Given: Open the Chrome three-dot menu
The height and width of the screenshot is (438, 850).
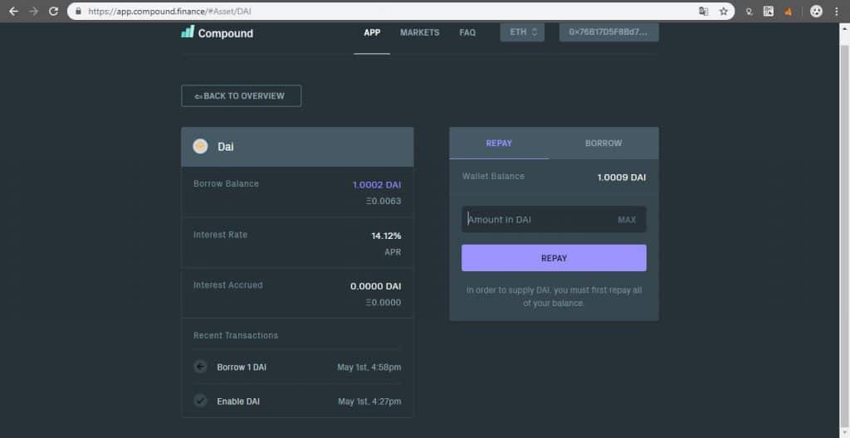Looking at the screenshot, I should [837, 11].
